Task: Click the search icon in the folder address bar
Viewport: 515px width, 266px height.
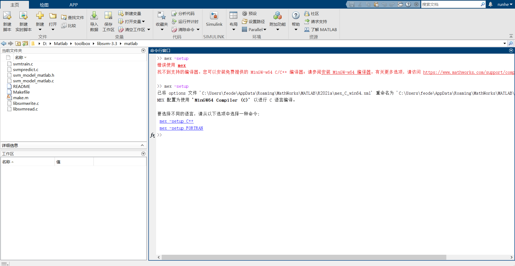Action: tap(511, 43)
